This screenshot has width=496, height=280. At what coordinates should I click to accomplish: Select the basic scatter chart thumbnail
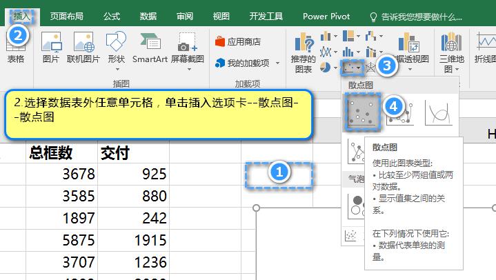pyautogui.click(x=363, y=111)
